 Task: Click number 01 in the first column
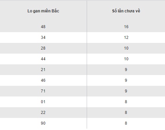point(43,102)
